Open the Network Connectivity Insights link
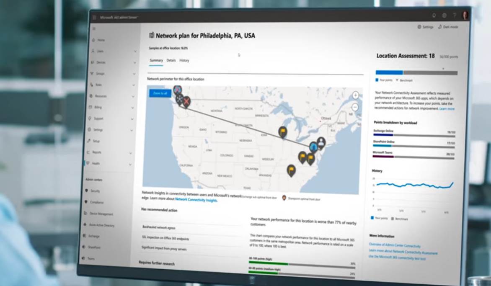 196,200
